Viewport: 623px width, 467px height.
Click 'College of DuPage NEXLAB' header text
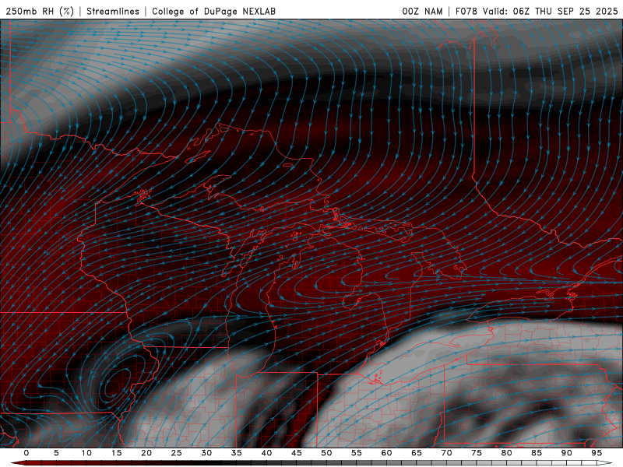pyautogui.click(x=213, y=11)
